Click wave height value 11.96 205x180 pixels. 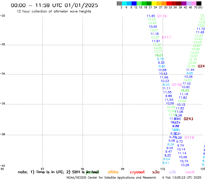point(164,77)
